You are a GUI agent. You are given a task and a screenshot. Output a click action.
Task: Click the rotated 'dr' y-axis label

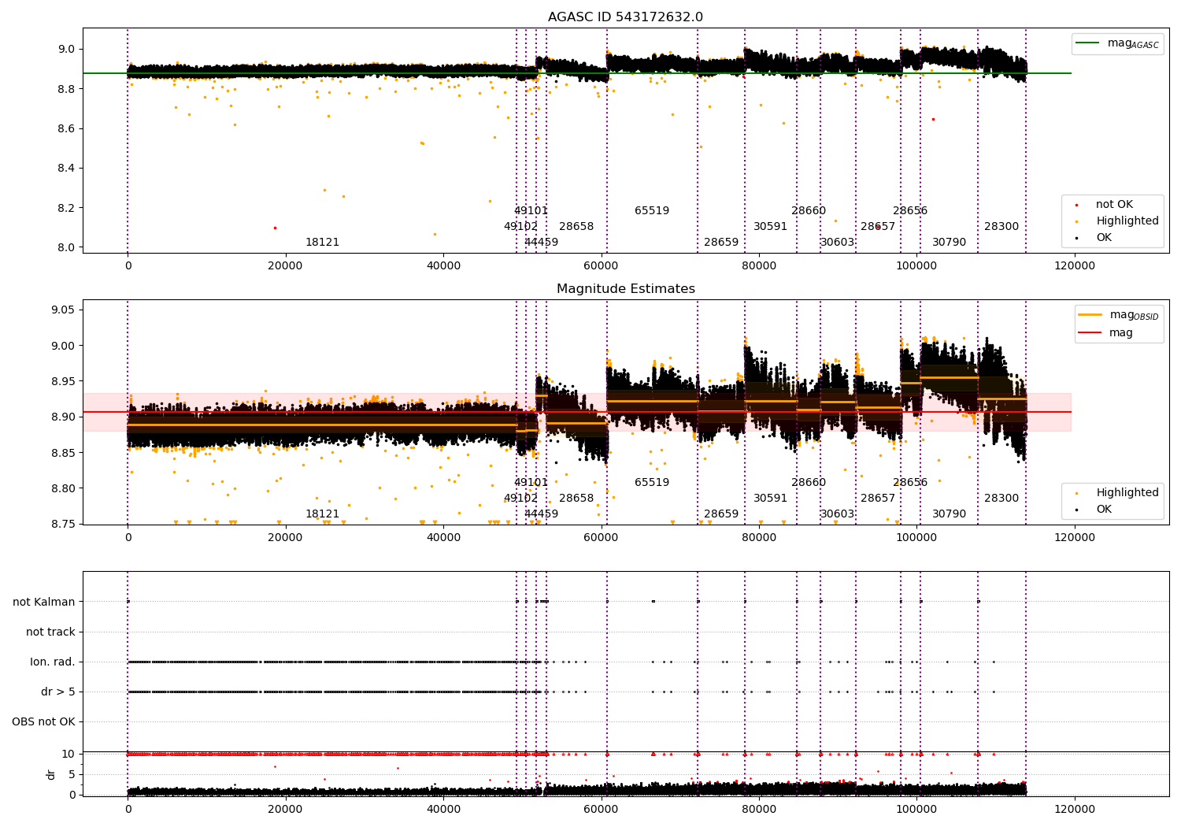[x=51, y=774]
